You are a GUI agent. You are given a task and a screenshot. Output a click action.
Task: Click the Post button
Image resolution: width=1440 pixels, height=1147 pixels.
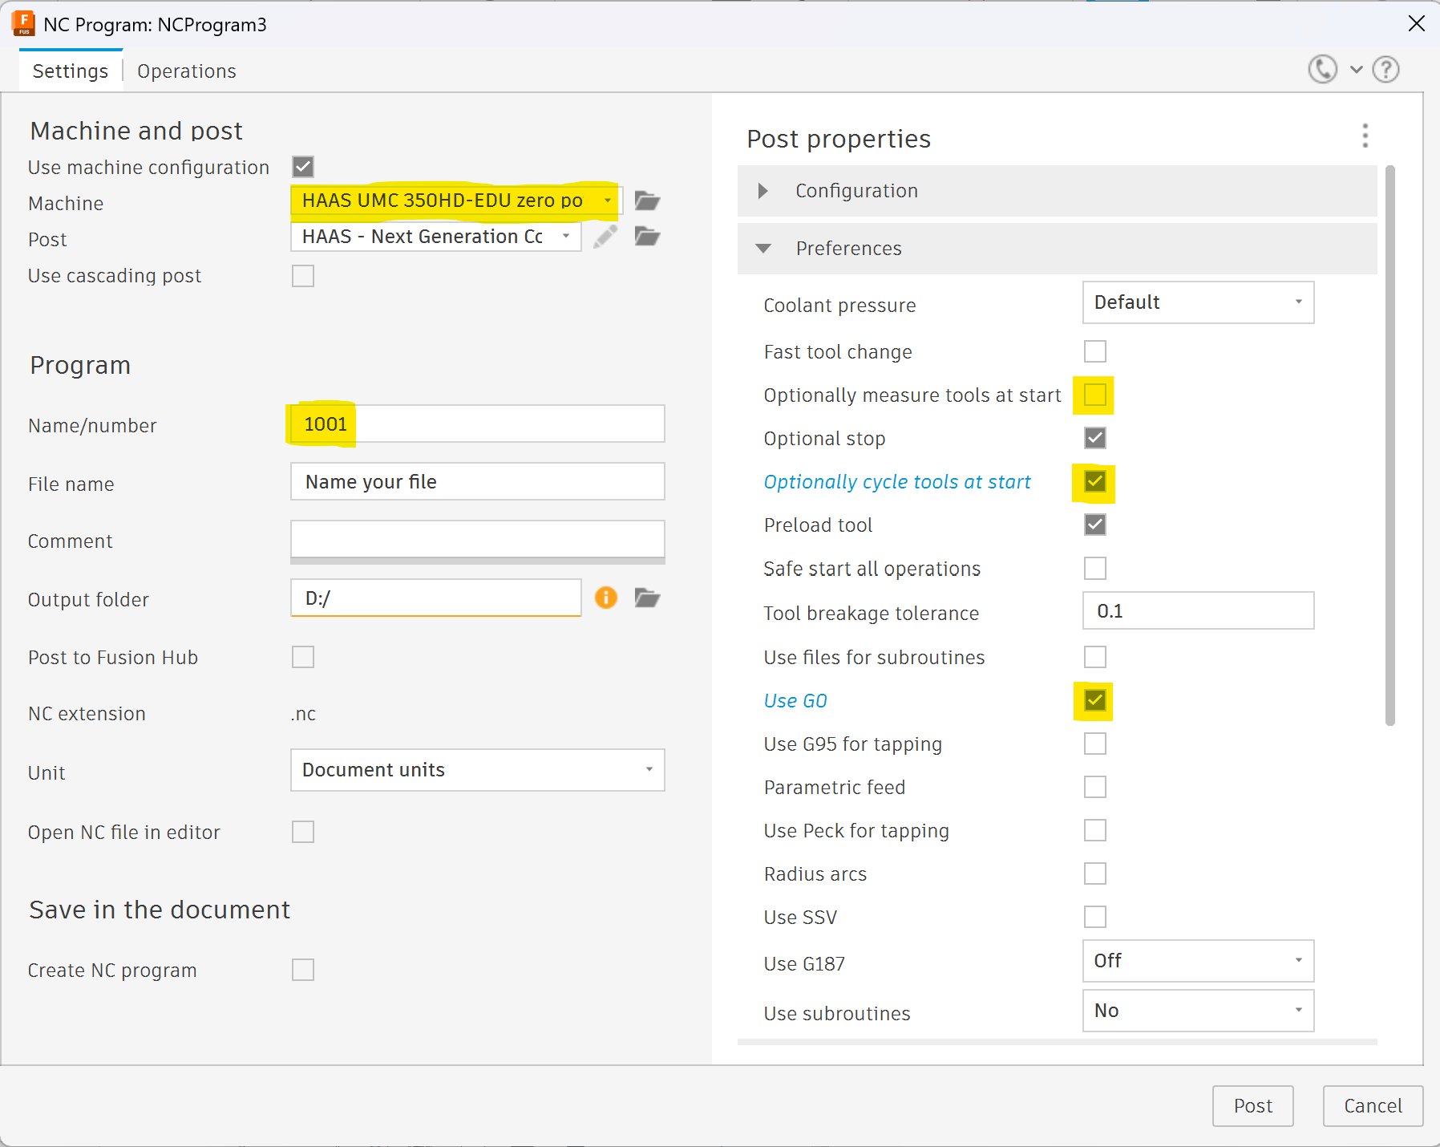(1252, 1106)
